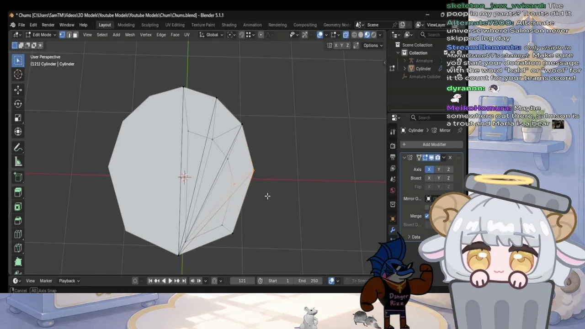Expand the Data section in Mirror modifier

point(409,237)
